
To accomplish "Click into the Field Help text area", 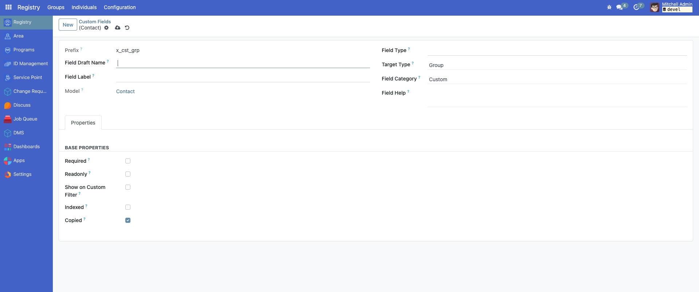I will coord(557,98).
